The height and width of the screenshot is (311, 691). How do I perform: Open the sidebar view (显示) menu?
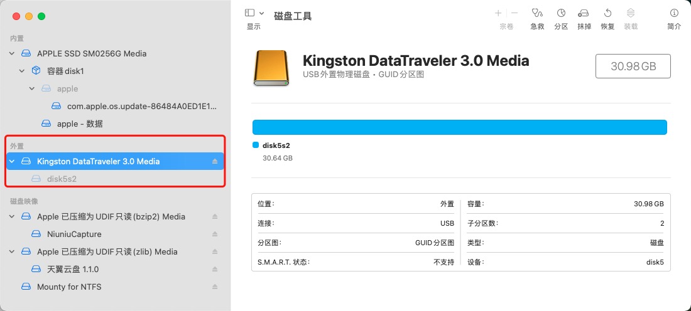pyautogui.click(x=254, y=13)
